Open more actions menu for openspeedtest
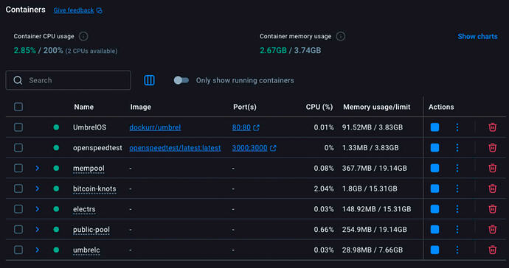Image resolution: width=509 pixels, height=268 pixels. (457, 147)
